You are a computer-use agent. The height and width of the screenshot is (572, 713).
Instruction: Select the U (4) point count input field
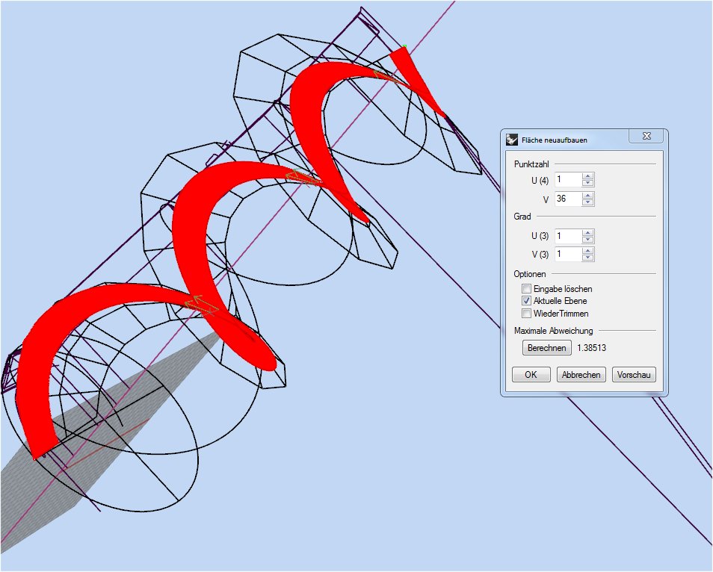(x=568, y=180)
